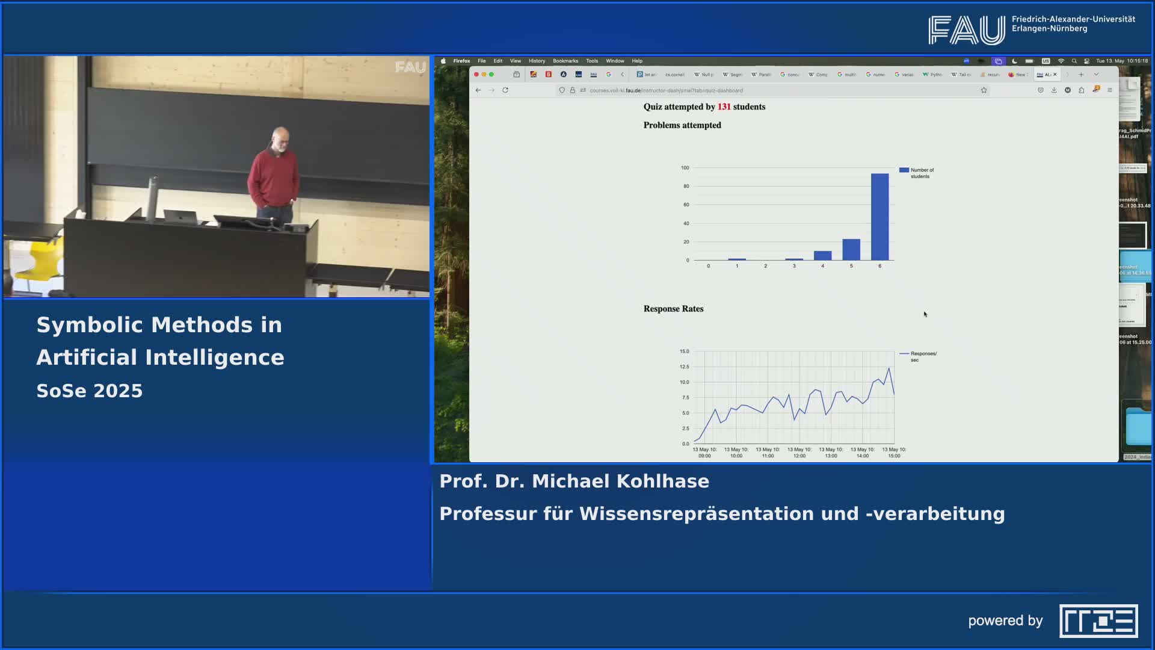This screenshot has height=650, width=1155.
Task: Toggle Do Not Disturb moon icon
Action: pos(1014,61)
